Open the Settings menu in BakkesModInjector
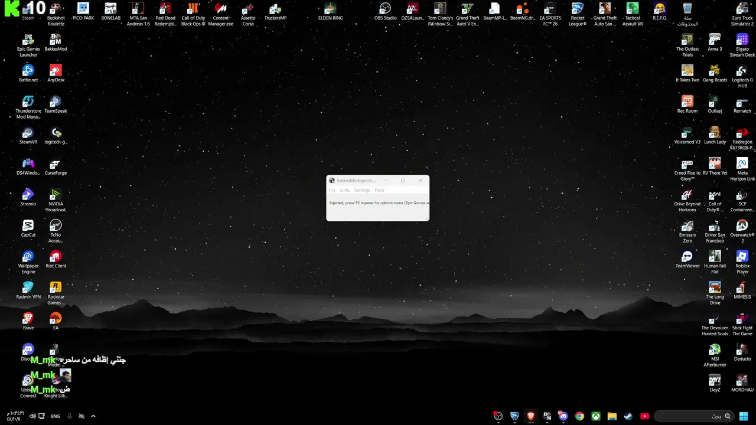Screen dimensions: 756x425 tap(362, 190)
